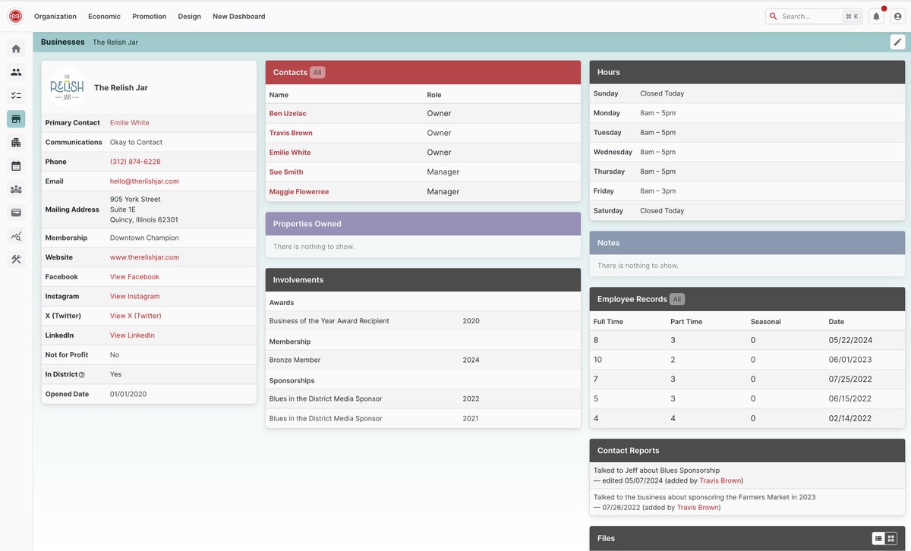The width and height of the screenshot is (911, 551).
Task: Click the Properties Owned panel header
Action: coord(423,224)
